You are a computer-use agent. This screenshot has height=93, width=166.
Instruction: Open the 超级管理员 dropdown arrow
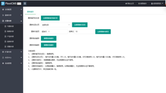tap(163, 3)
